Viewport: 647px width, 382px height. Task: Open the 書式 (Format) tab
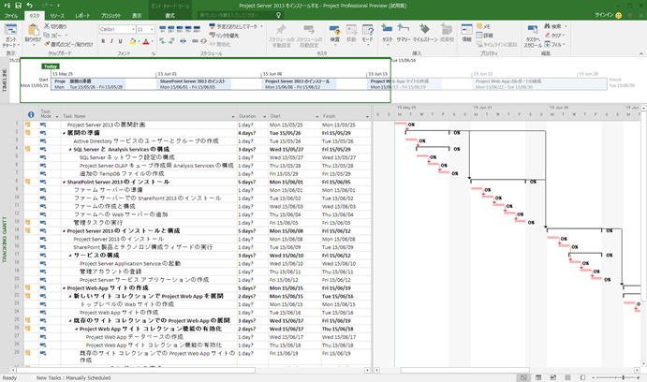pos(170,15)
